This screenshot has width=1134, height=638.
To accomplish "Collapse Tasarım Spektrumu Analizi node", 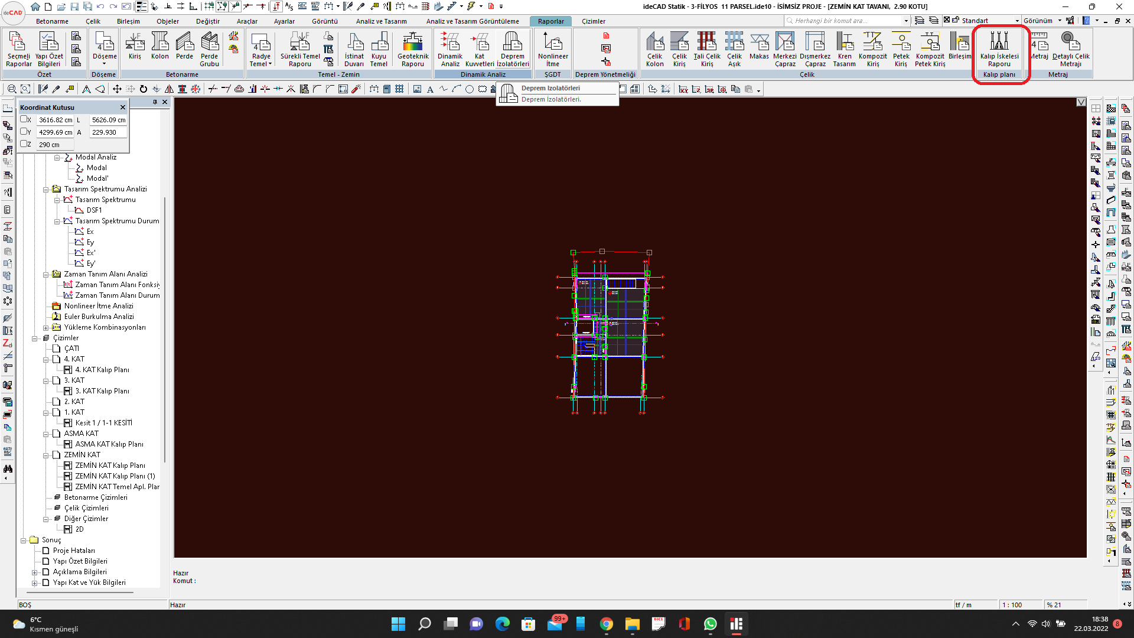I will point(46,190).
